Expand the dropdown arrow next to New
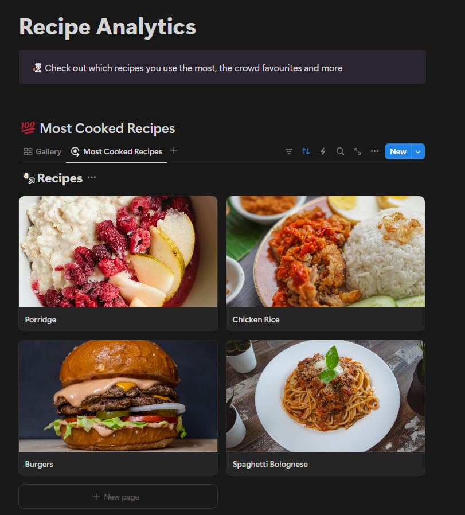Viewport: 465px width, 515px height. coord(418,151)
